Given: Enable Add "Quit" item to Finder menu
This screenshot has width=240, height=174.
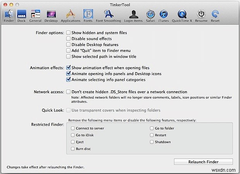Looking at the screenshot, I should click(68, 51).
